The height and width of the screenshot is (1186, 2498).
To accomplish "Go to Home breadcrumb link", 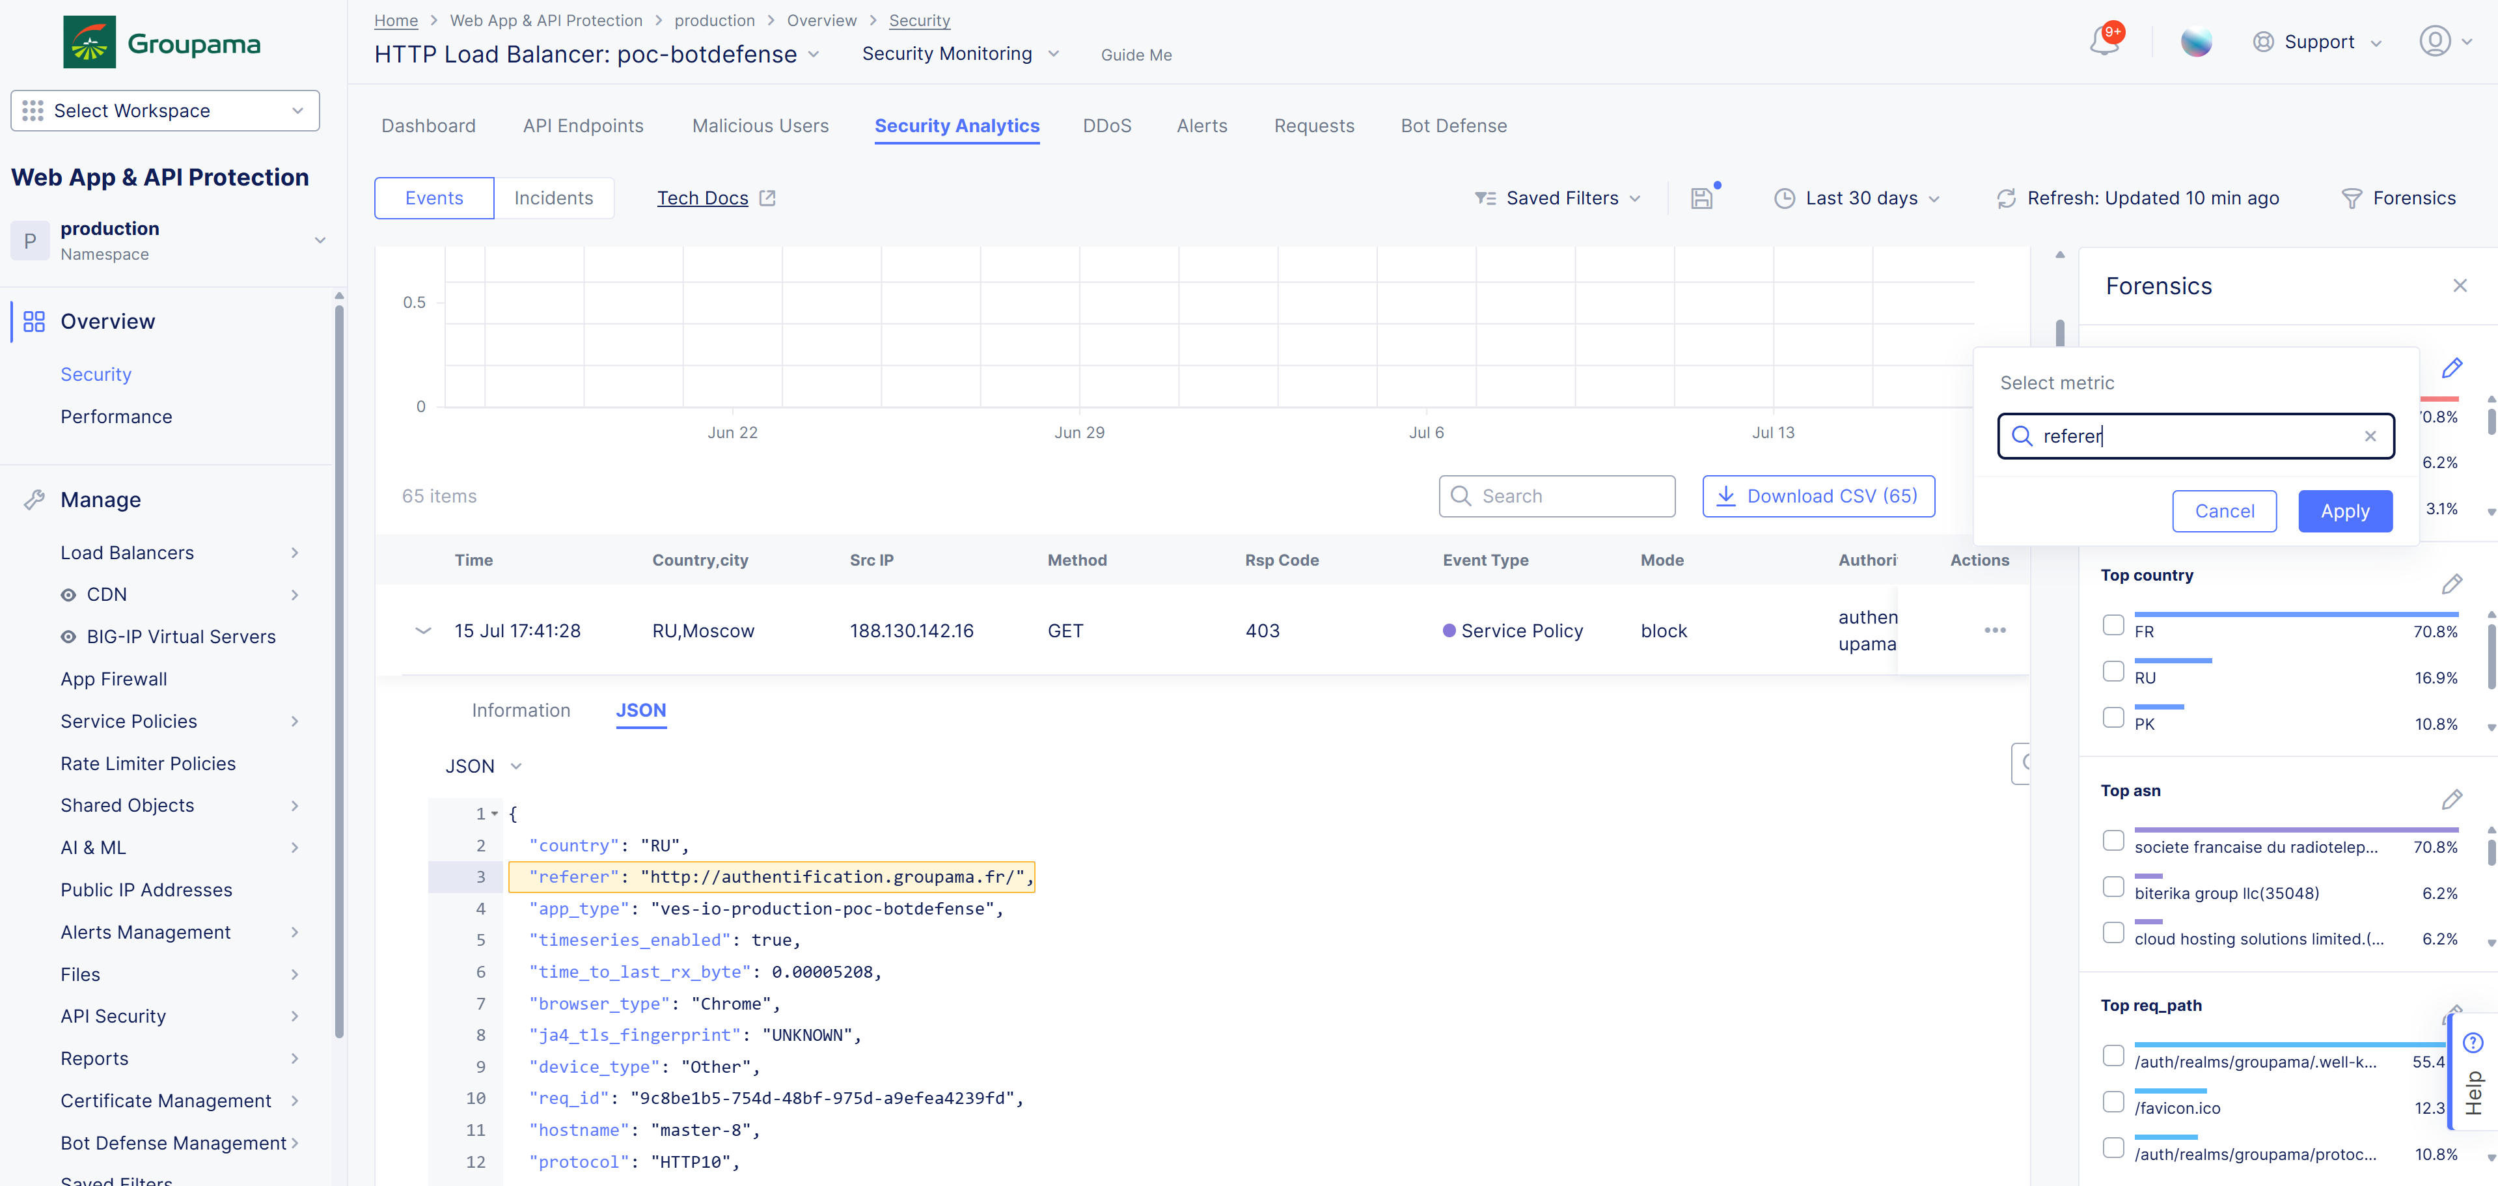I will (396, 20).
